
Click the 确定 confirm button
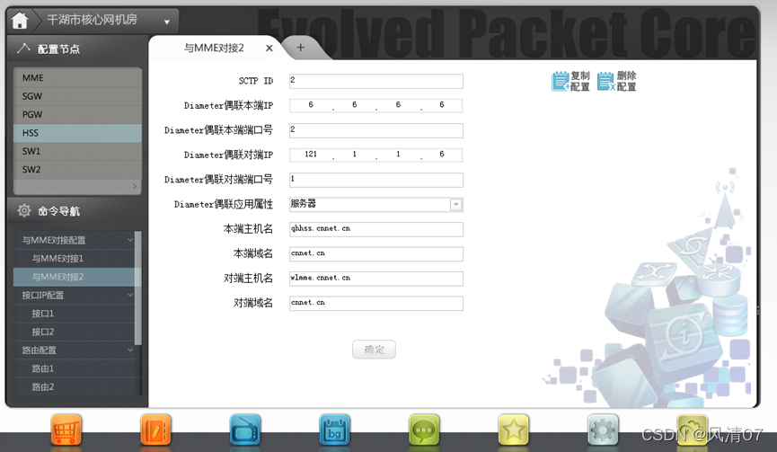[375, 350]
